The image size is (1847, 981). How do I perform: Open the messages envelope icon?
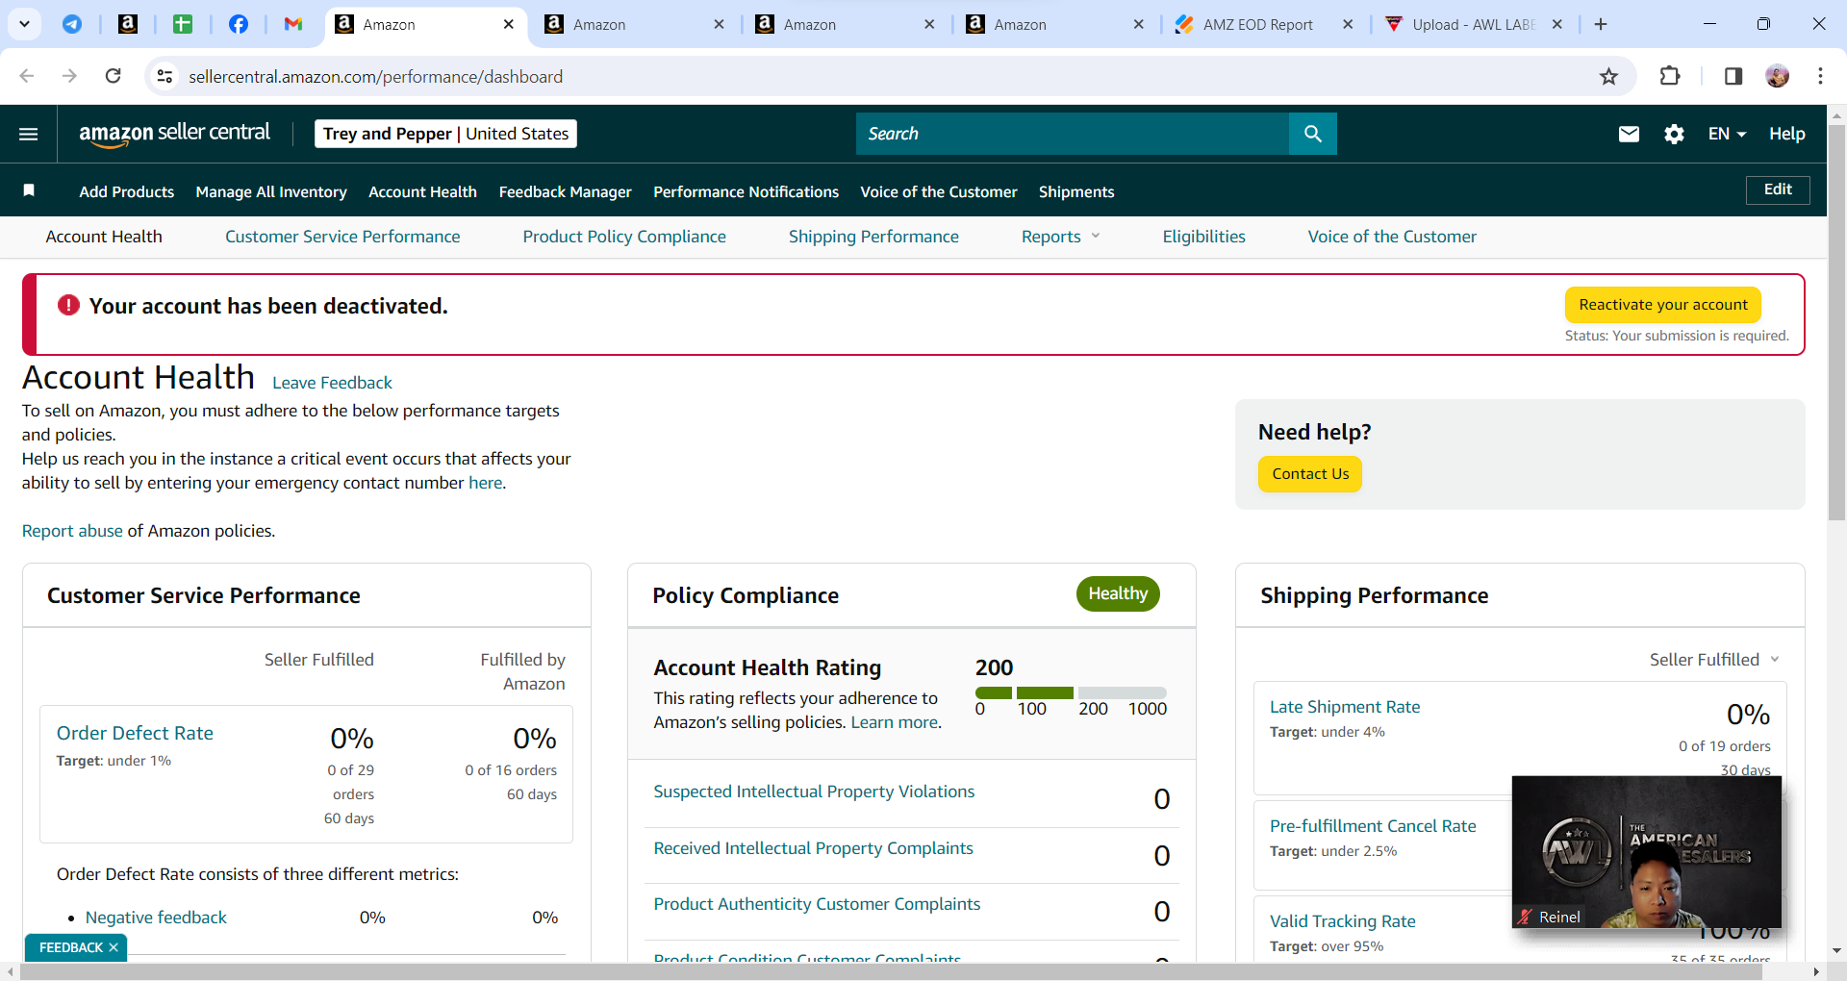pos(1629,134)
